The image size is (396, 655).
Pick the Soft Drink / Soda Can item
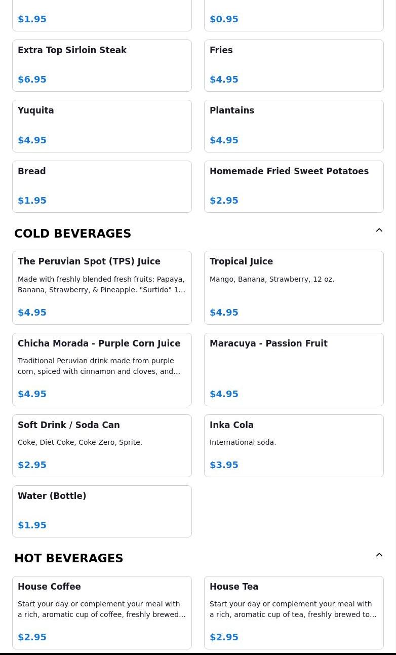pos(102,446)
